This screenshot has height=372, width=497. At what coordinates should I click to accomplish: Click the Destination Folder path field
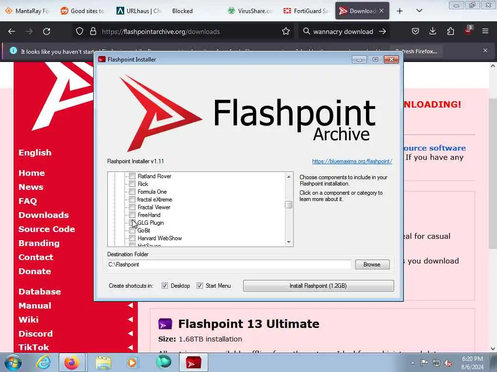[229, 264]
